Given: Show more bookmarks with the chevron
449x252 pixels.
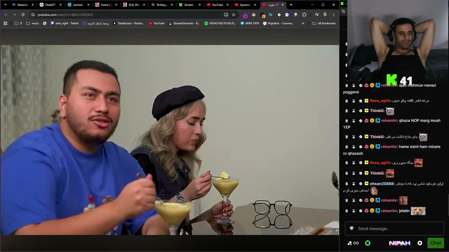Looking at the screenshot, I should [303, 23].
